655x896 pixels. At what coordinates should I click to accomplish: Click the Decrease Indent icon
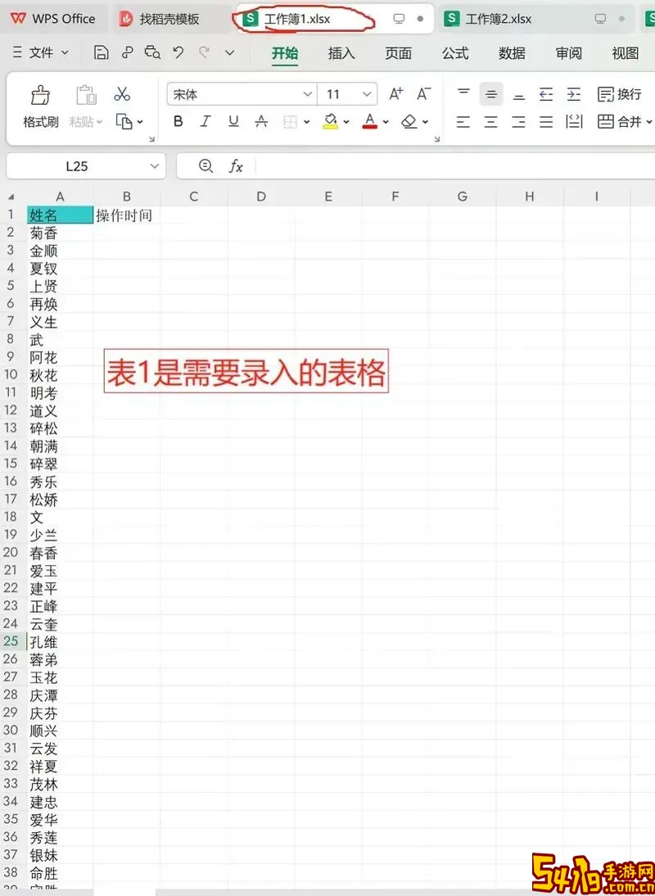(x=546, y=93)
